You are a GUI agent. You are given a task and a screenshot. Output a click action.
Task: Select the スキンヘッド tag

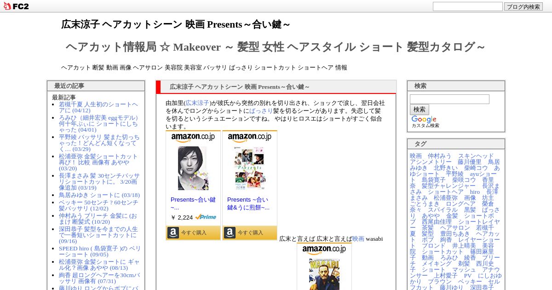(x=476, y=156)
